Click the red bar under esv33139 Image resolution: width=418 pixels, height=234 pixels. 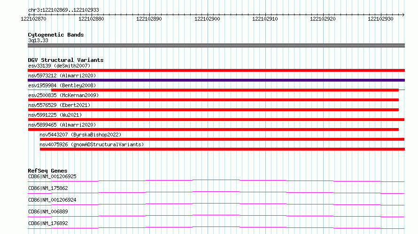216,70
